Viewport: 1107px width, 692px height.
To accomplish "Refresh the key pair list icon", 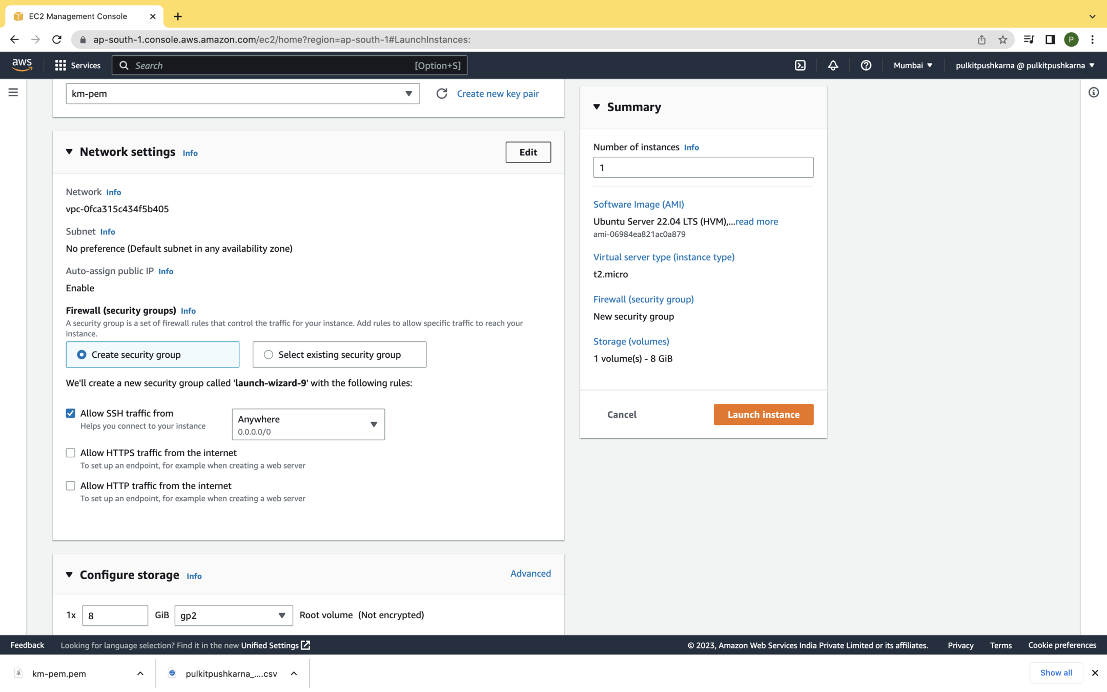I will coord(442,94).
